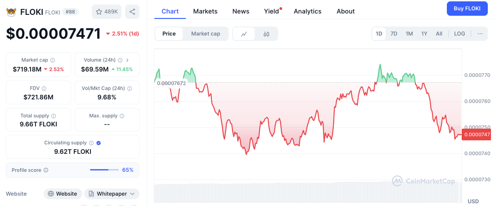The width and height of the screenshot is (495, 206).
Task: Click the FDV info icon
Action: click(44, 89)
